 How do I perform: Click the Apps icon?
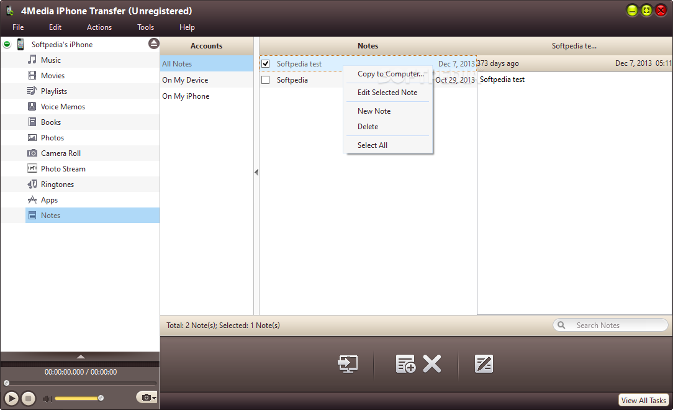(32, 199)
